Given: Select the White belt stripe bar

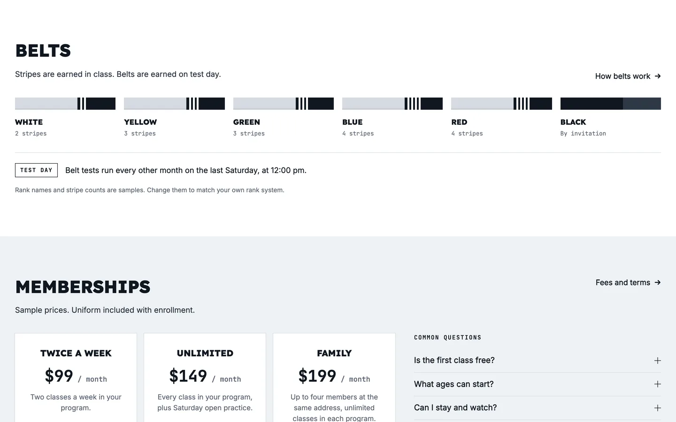Looking at the screenshot, I should click(65, 104).
